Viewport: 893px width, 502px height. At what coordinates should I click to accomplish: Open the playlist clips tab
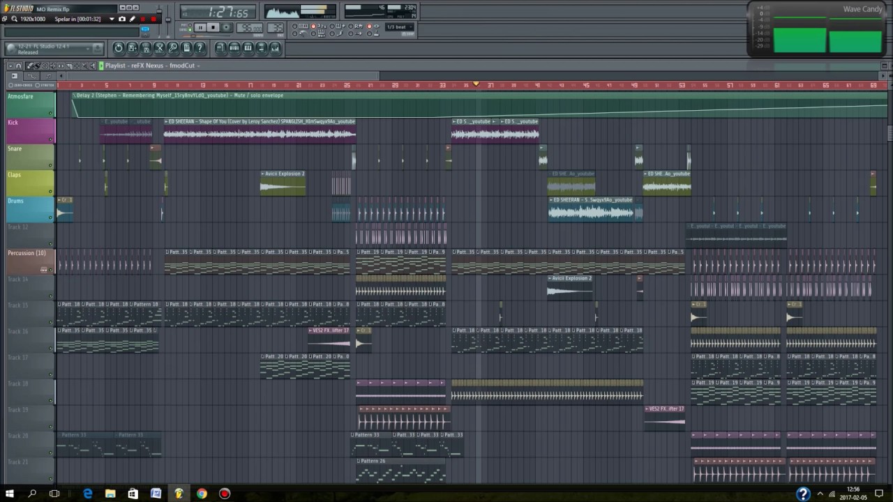[15, 76]
